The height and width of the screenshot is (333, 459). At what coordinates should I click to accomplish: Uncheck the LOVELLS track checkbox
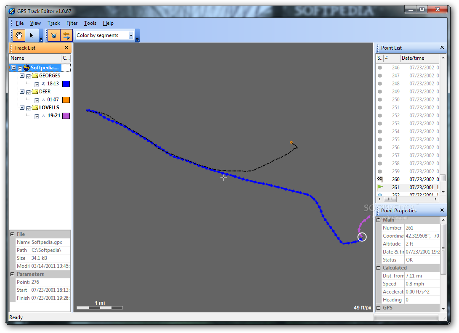pos(28,108)
